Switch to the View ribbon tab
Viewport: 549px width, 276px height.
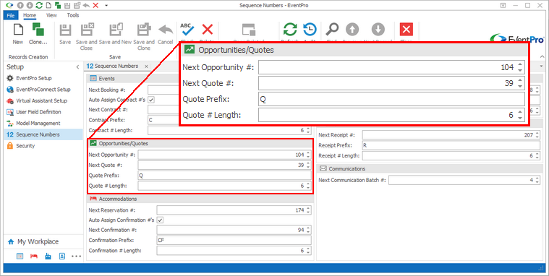pyautogui.click(x=51, y=15)
